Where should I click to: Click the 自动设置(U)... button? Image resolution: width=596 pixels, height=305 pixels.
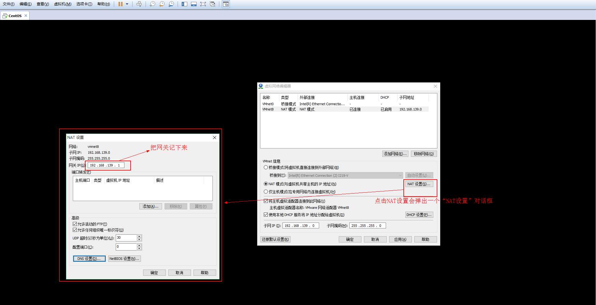coord(419,176)
